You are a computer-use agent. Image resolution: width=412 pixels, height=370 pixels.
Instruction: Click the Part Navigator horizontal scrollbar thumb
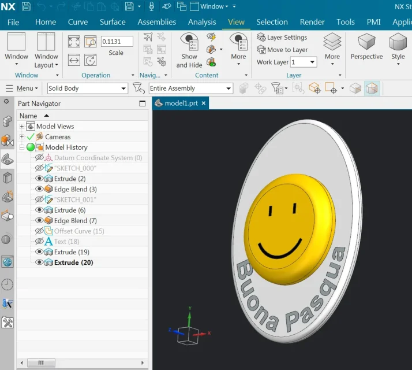41,362
